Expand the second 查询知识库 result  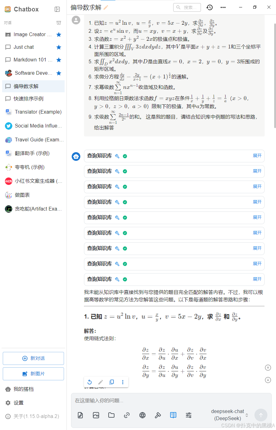tap(257, 171)
